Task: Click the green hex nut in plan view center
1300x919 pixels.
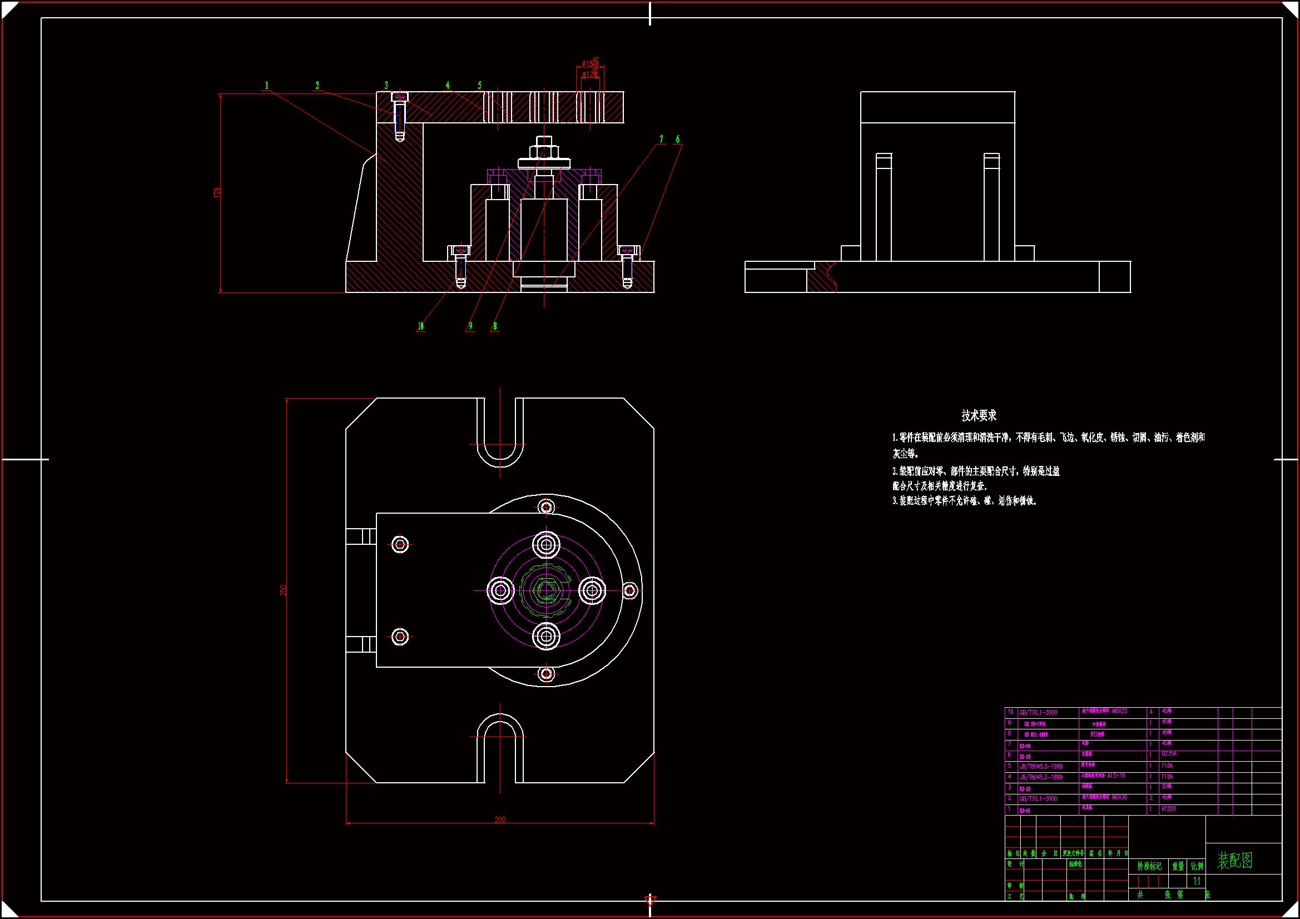Action: [546, 590]
